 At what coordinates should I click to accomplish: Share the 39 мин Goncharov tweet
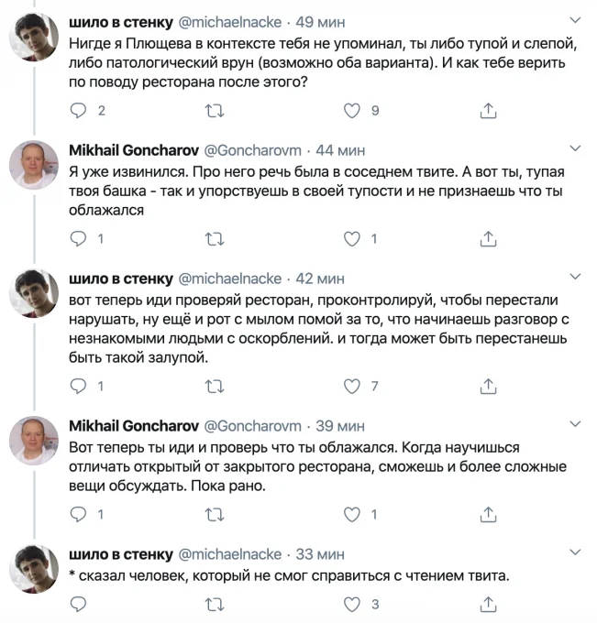point(488,515)
